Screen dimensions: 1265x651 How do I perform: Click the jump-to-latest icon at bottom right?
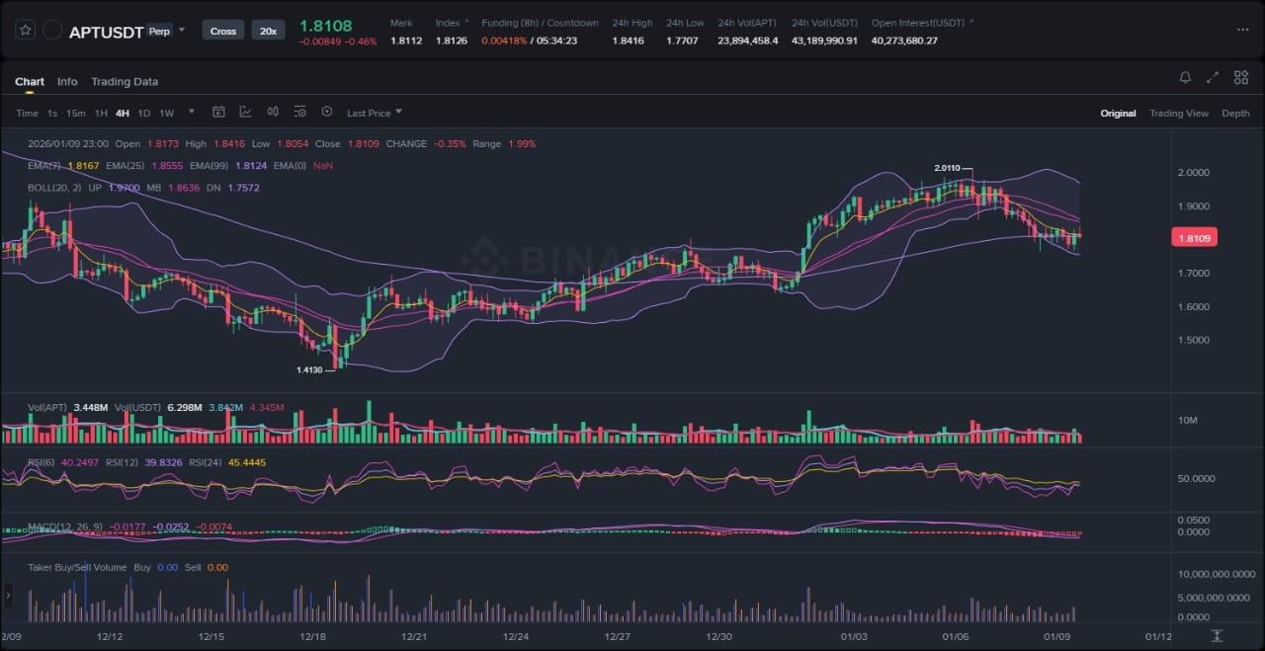1218,635
